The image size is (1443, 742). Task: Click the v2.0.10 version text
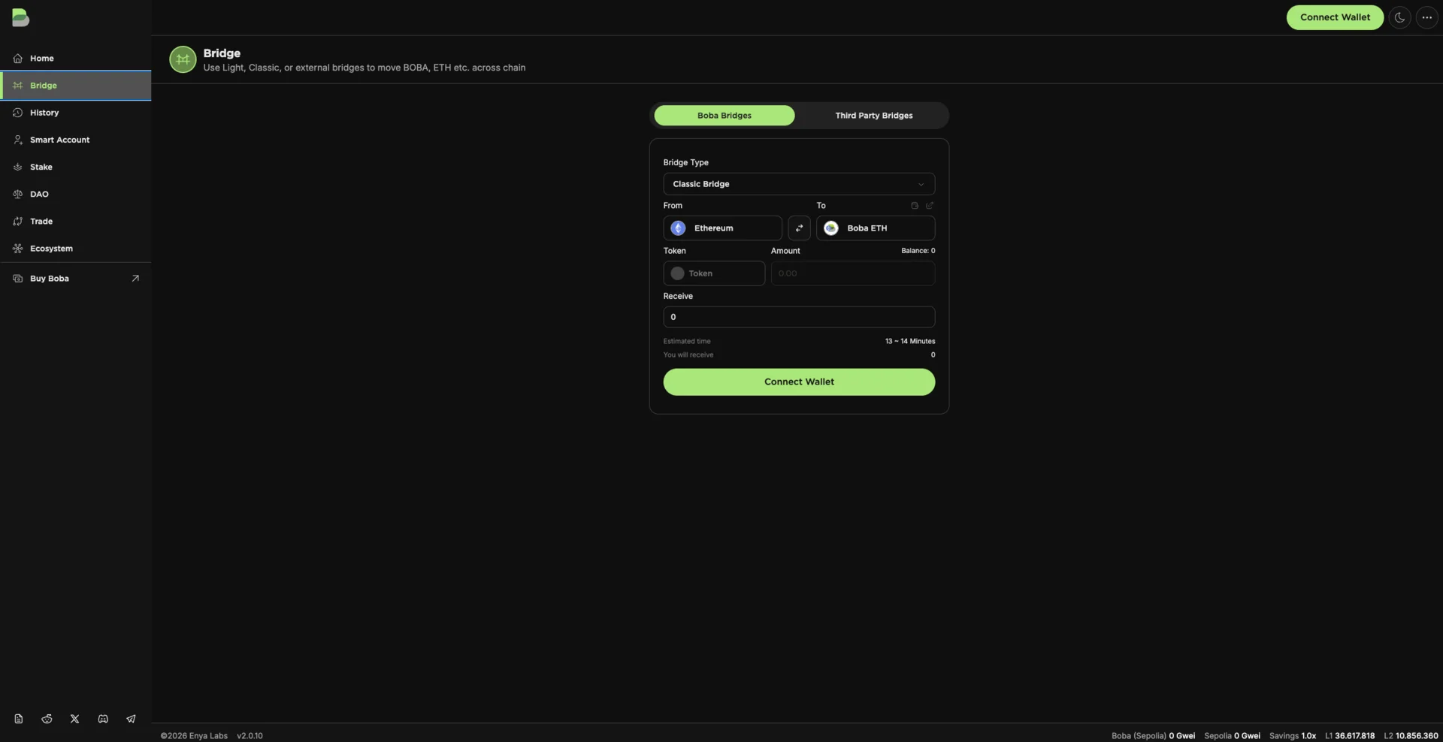pyautogui.click(x=250, y=736)
